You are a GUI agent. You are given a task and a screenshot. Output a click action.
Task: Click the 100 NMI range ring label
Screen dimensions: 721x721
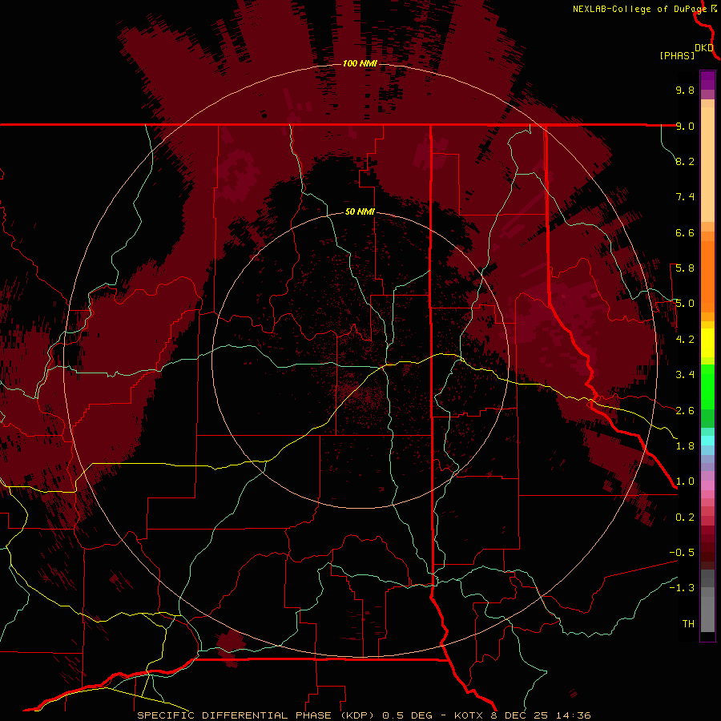(x=360, y=63)
